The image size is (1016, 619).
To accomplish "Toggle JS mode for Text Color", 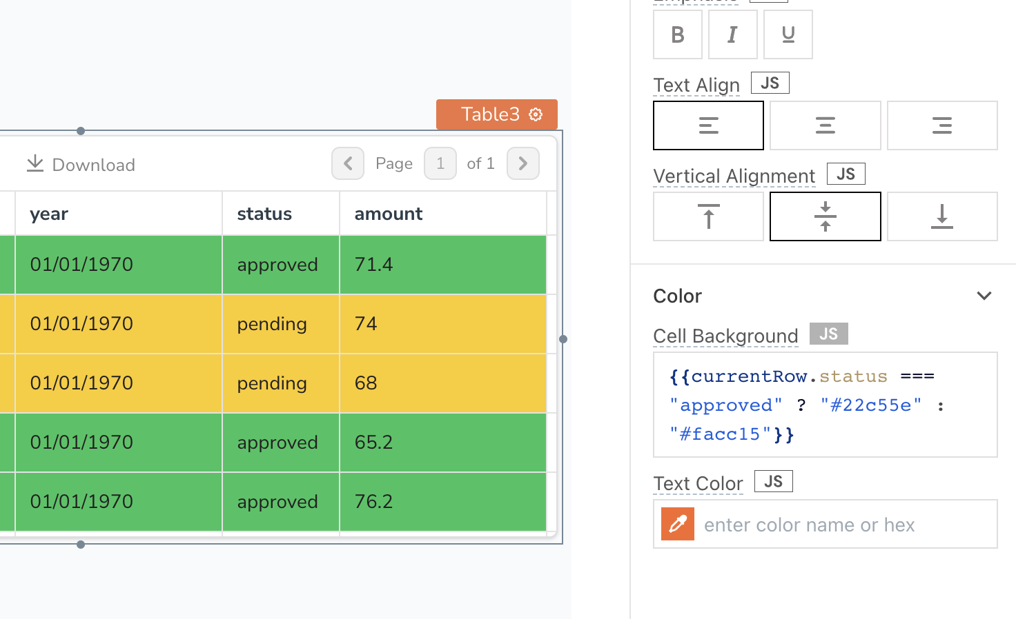I will (x=773, y=480).
